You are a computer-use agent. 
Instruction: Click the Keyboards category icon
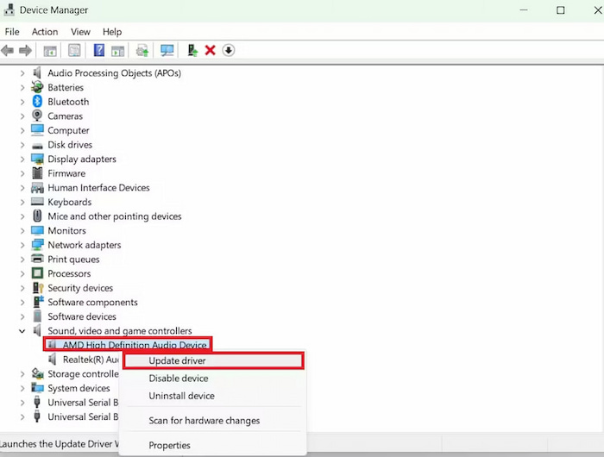[37, 202]
